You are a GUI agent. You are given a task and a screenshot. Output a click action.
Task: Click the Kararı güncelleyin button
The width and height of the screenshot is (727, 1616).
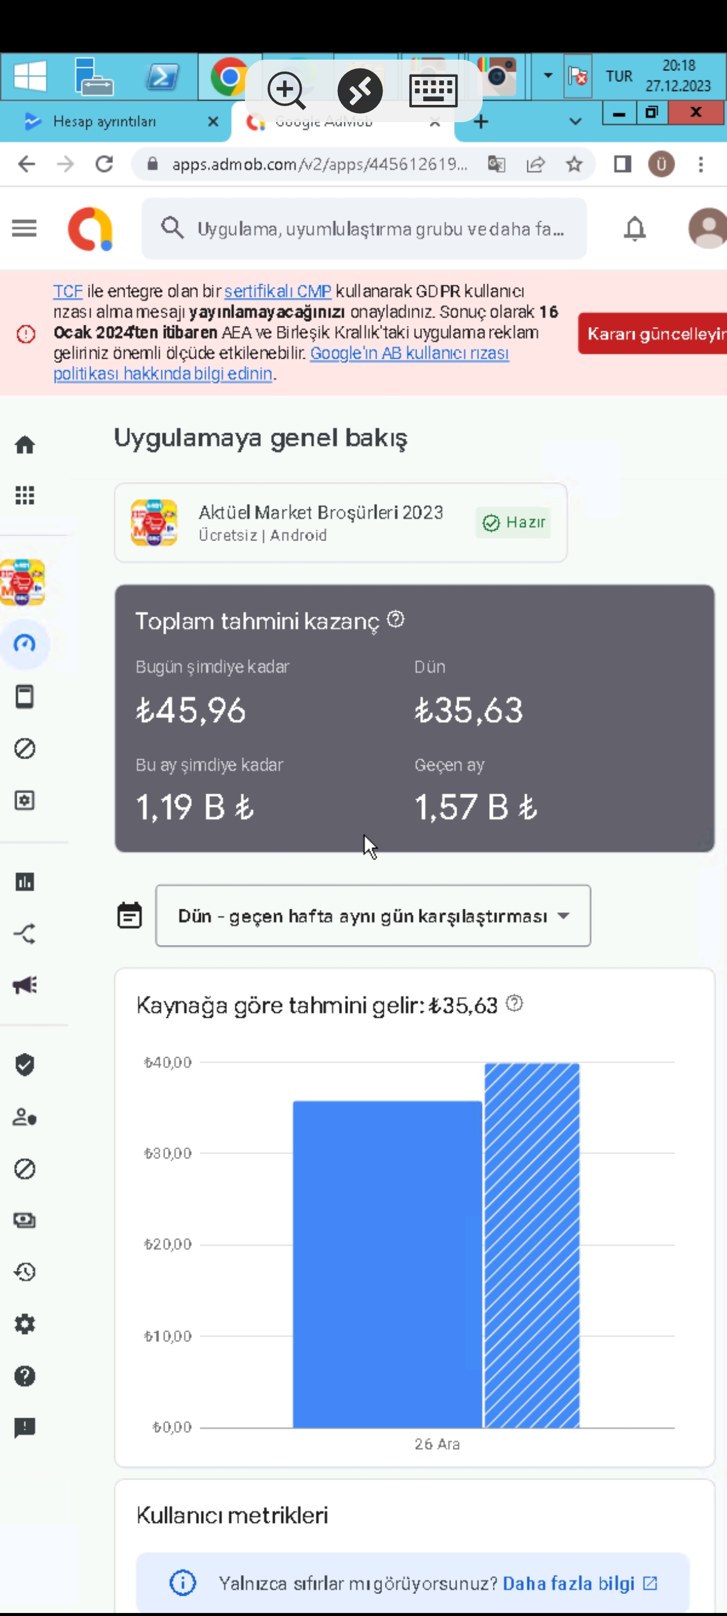(x=653, y=333)
